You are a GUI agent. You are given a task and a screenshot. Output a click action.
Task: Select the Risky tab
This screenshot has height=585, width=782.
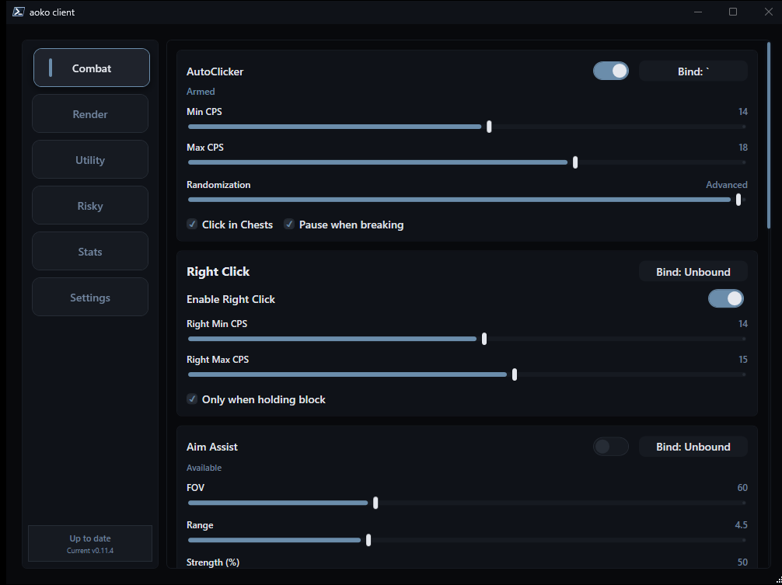(x=89, y=205)
